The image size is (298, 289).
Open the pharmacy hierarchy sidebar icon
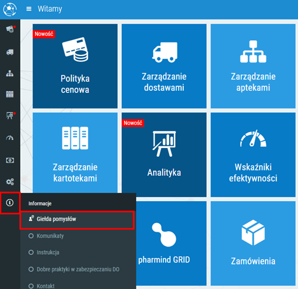[10, 73]
